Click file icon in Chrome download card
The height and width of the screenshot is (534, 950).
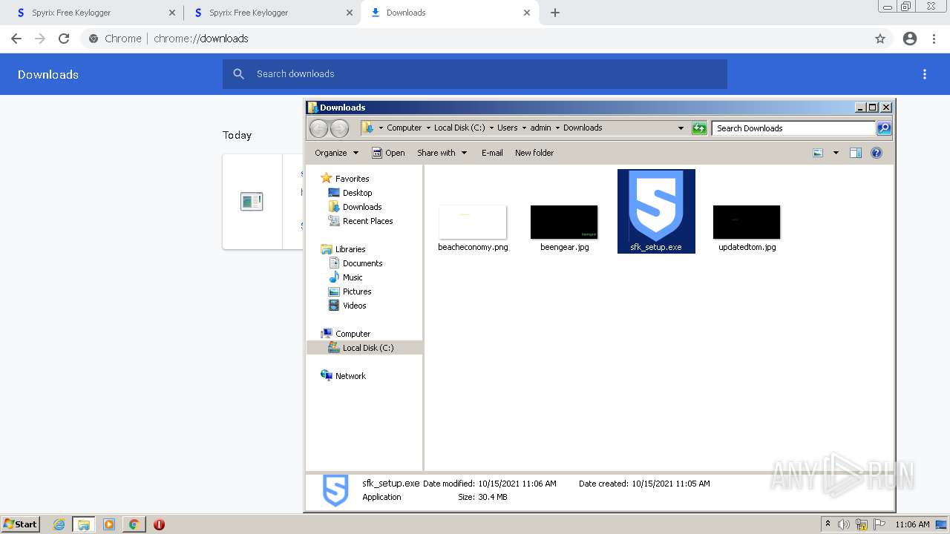[252, 201]
